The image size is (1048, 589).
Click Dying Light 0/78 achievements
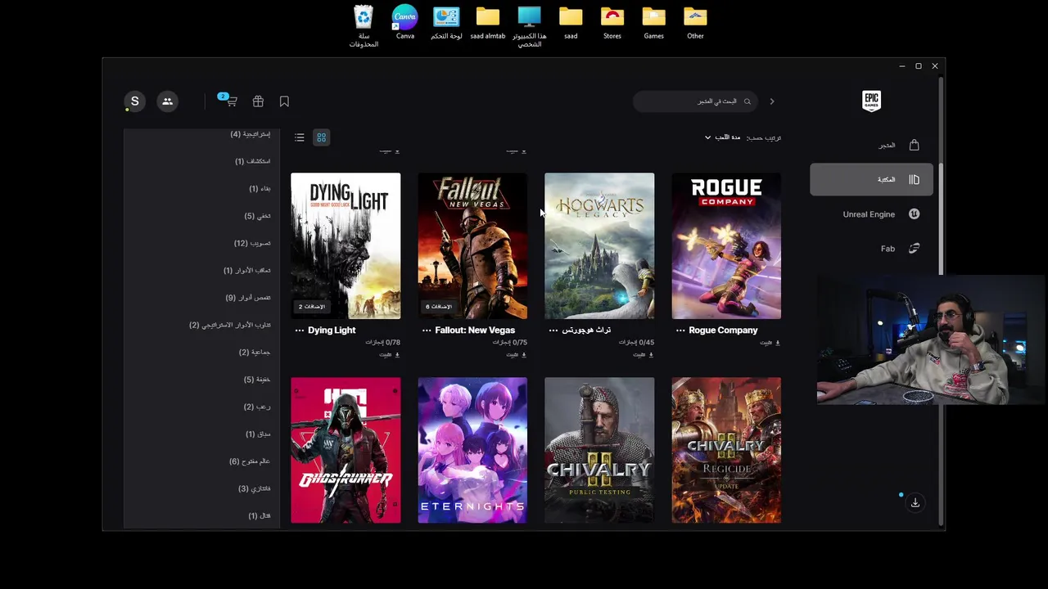382,343
